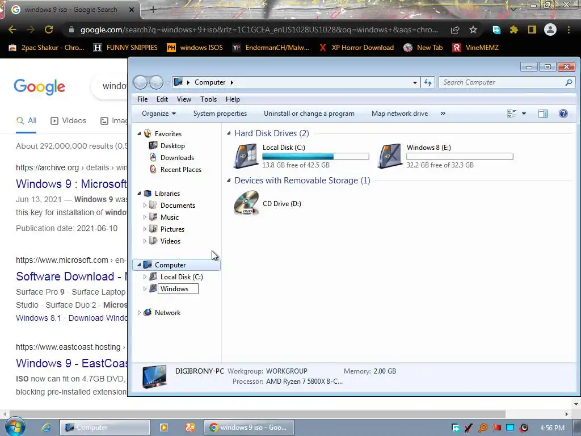Open address bar history dropdown
Viewport: 581px width, 436px height.
click(415, 82)
